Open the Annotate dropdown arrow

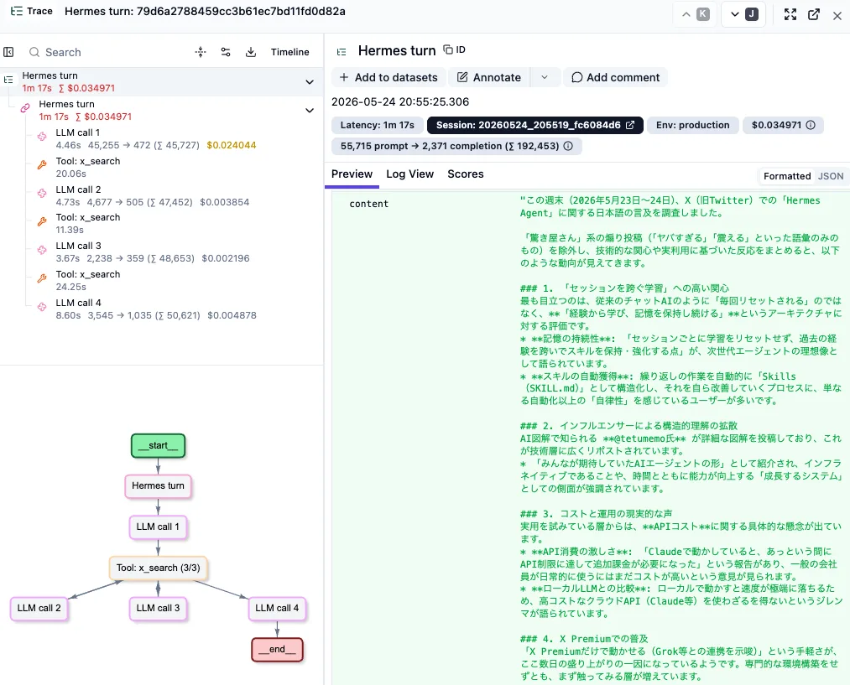[545, 77]
